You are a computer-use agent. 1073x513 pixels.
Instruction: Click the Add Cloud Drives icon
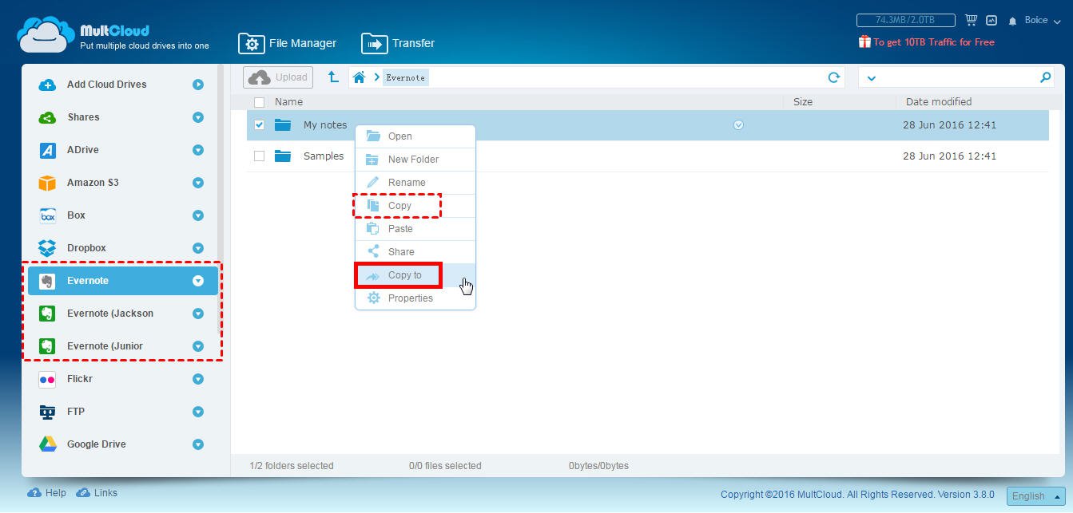coord(47,85)
